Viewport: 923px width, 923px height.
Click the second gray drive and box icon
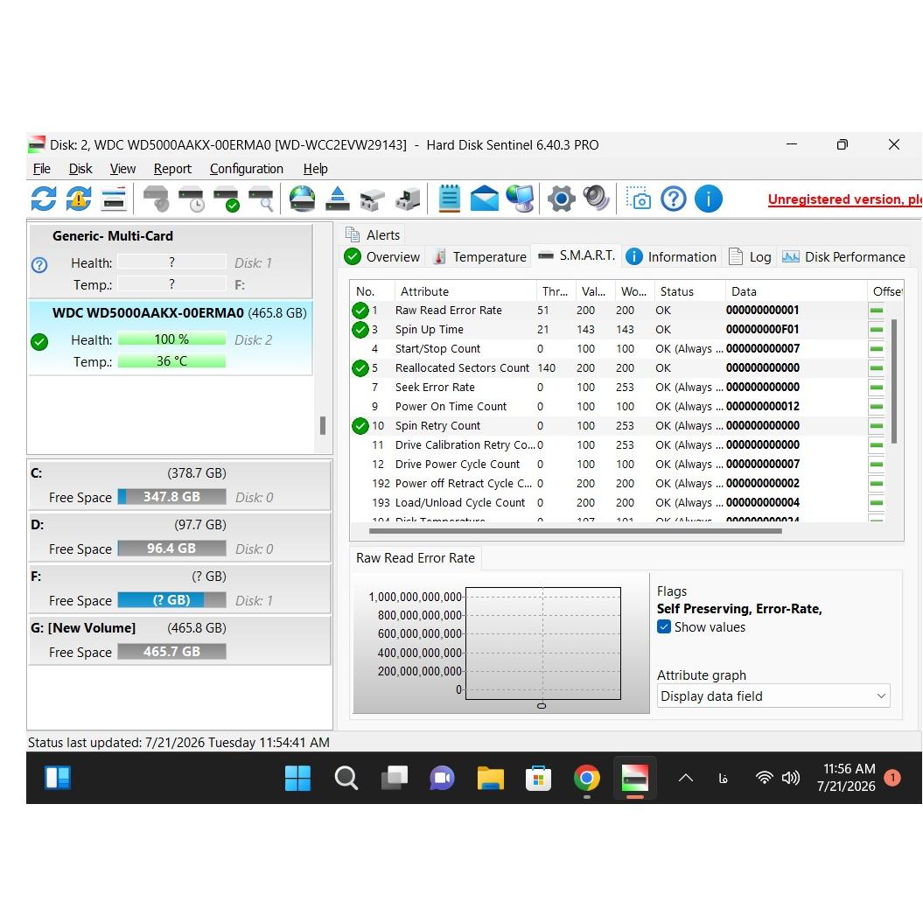click(x=408, y=199)
